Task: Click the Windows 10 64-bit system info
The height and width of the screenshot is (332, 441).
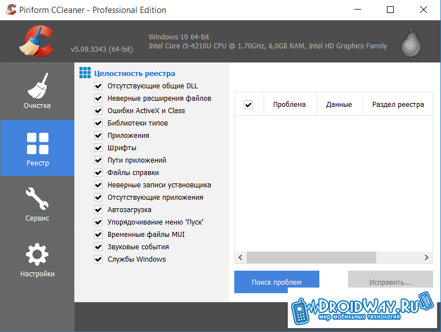Action: pyautogui.click(x=179, y=37)
